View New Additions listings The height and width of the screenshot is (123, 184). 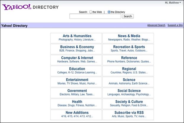(x=77, y=113)
